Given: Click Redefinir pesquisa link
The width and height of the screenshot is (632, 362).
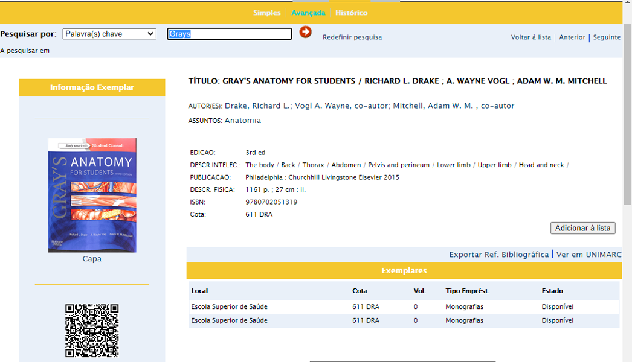Looking at the screenshot, I should click(352, 37).
